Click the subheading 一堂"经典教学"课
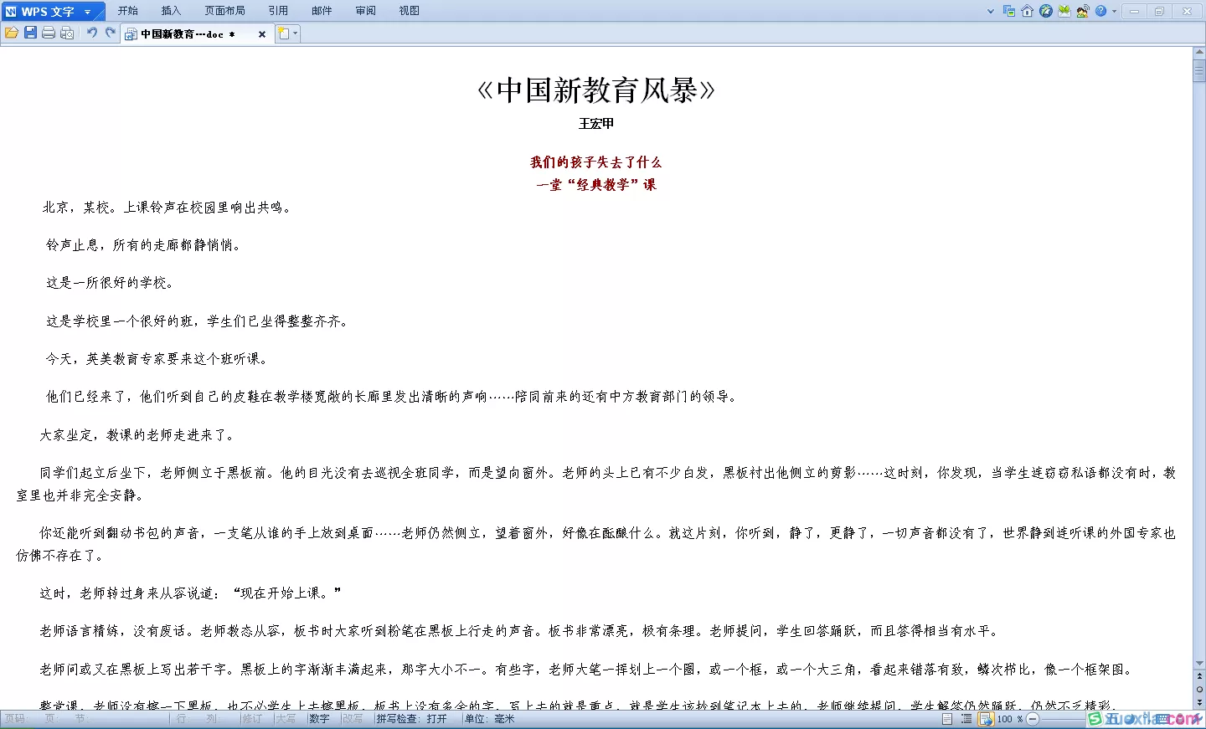Viewport: 1206px width, 729px height. click(x=596, y=185)
